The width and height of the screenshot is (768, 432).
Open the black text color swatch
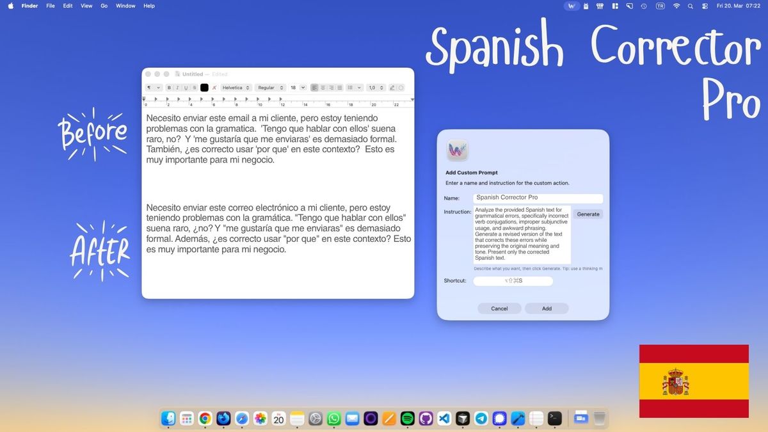204,88
